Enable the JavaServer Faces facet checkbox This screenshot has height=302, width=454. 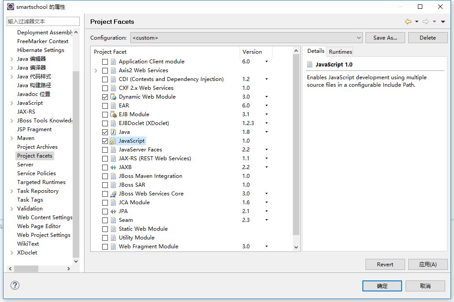click(105, 150)
